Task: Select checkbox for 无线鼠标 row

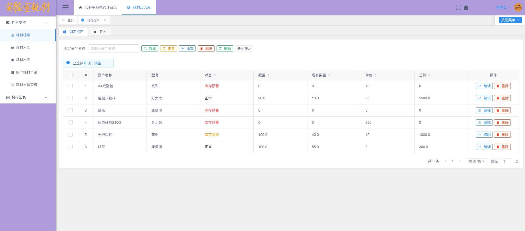Action: point(71,135)
